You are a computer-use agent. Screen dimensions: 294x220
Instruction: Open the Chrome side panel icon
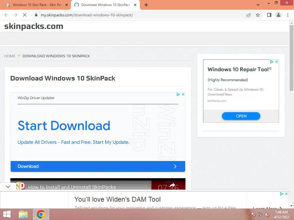coord(269,15)
